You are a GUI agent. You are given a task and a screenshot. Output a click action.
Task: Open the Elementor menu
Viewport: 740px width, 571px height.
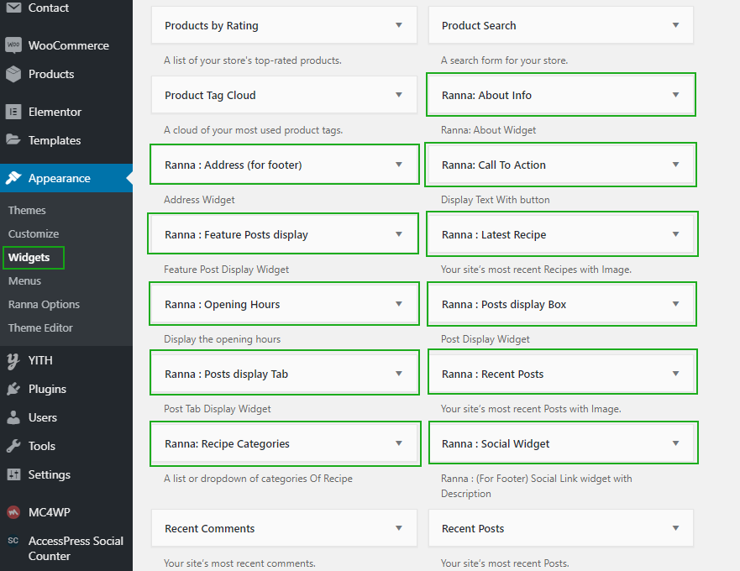coord(55,112)
